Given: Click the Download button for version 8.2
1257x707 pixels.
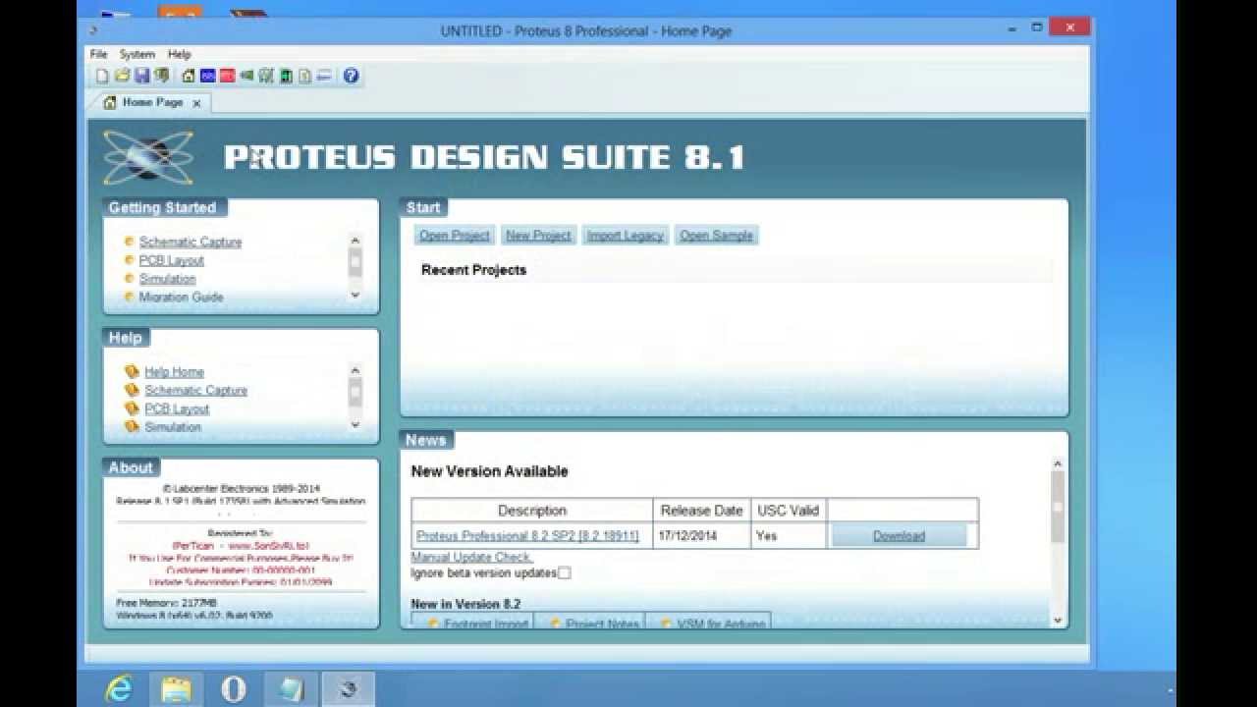Looking at the screenshot, I should pos(900,535).
